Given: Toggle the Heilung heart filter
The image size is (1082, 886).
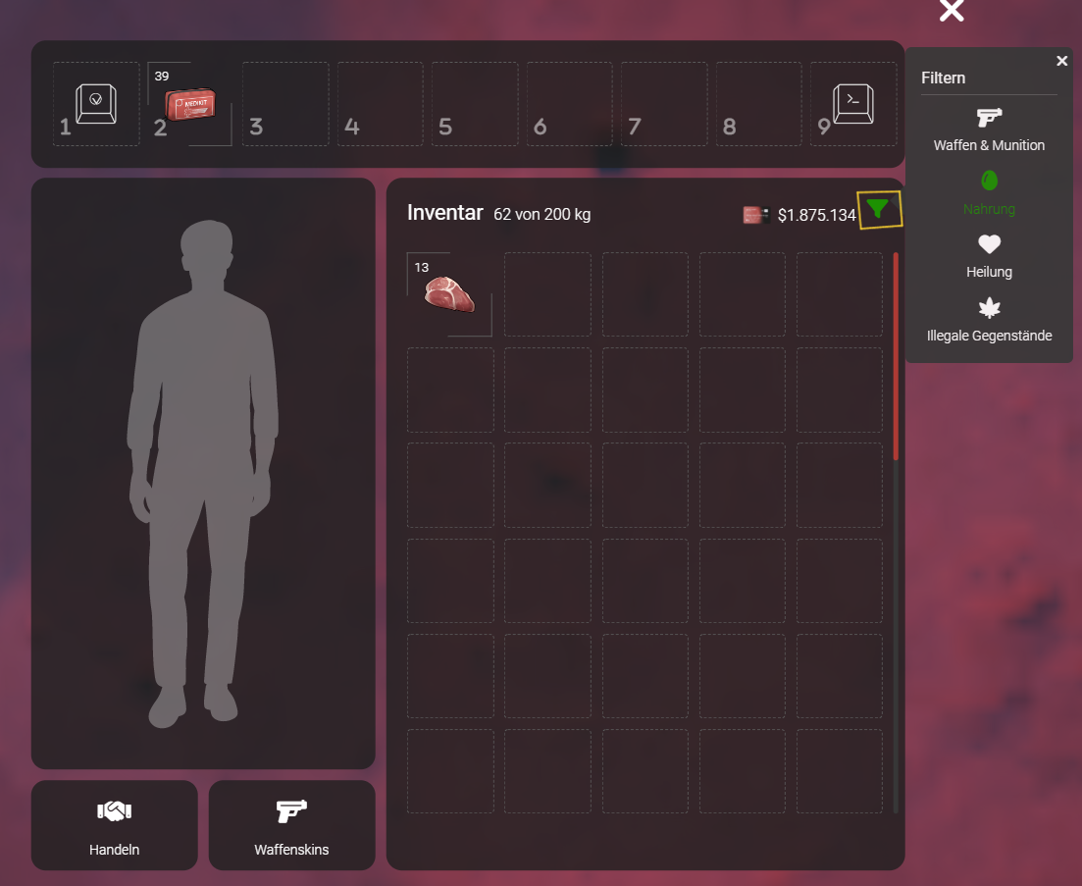Looking at the screenshot, I should [x=989, y=256].
